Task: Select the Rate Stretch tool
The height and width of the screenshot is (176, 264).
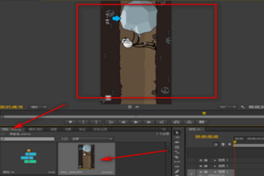Action: (177, 152)
